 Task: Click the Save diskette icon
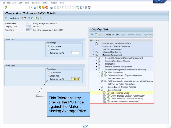[x=35, y=7]
